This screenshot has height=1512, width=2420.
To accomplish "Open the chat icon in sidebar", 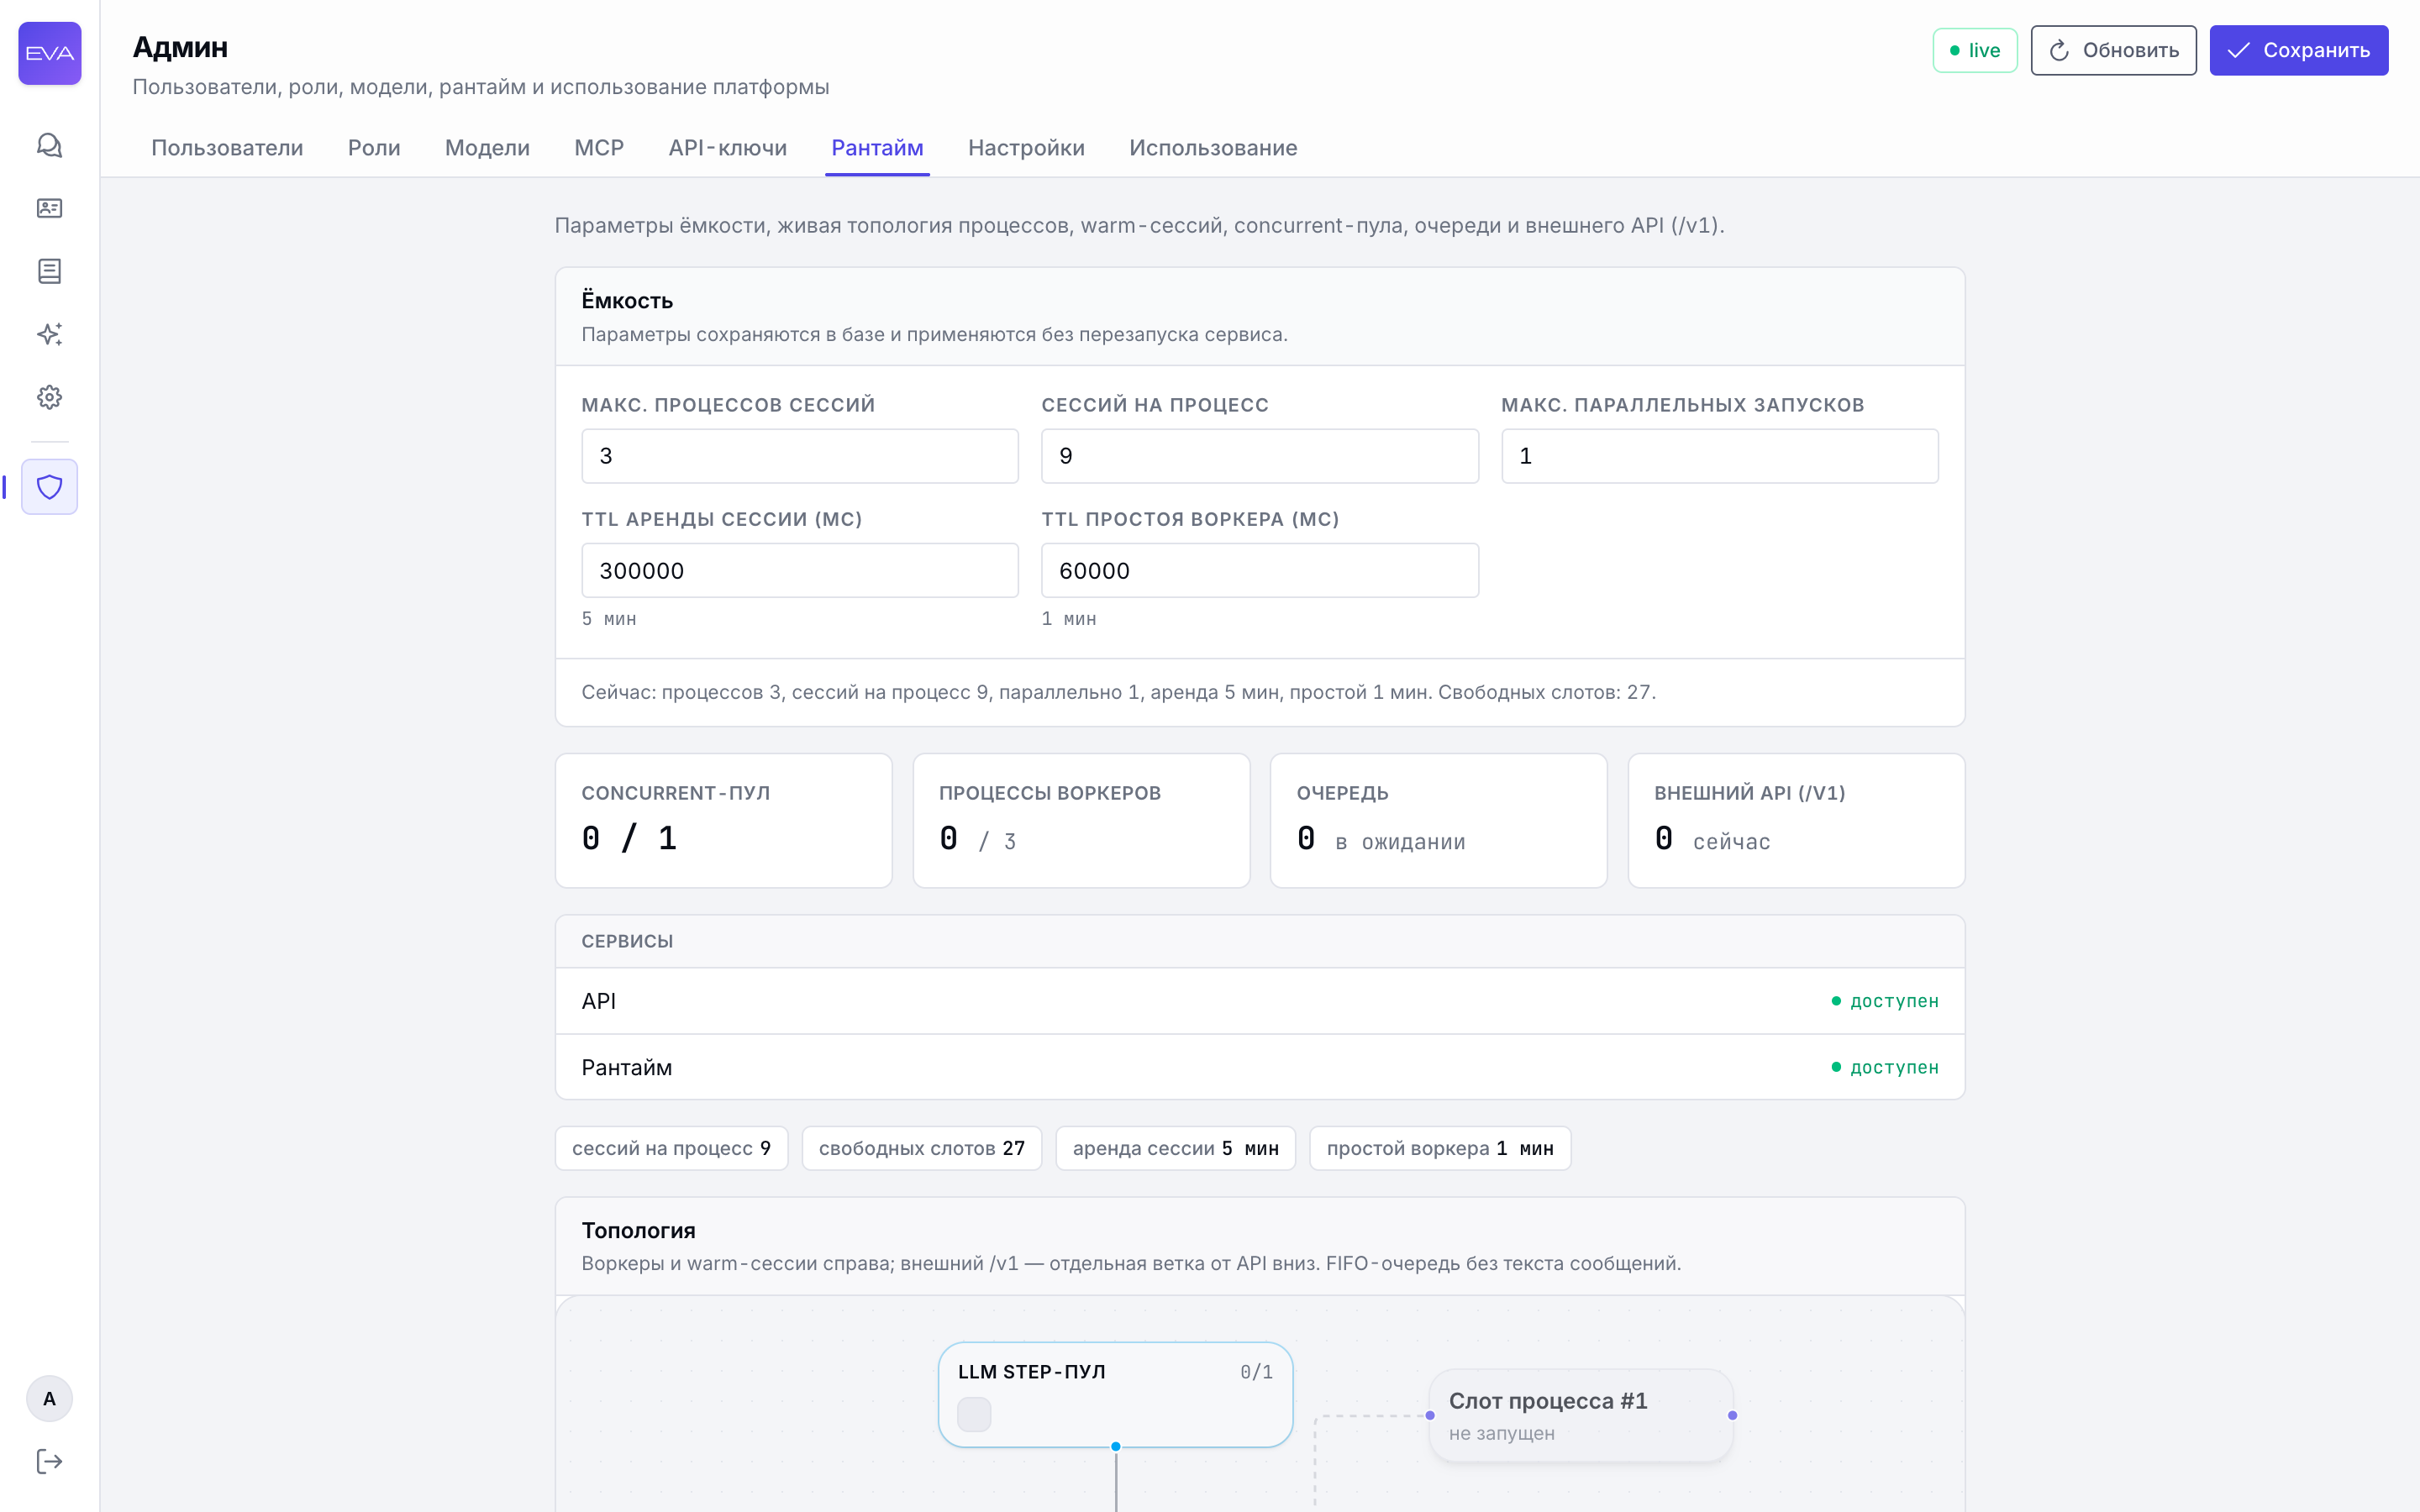I will (49, 145).
